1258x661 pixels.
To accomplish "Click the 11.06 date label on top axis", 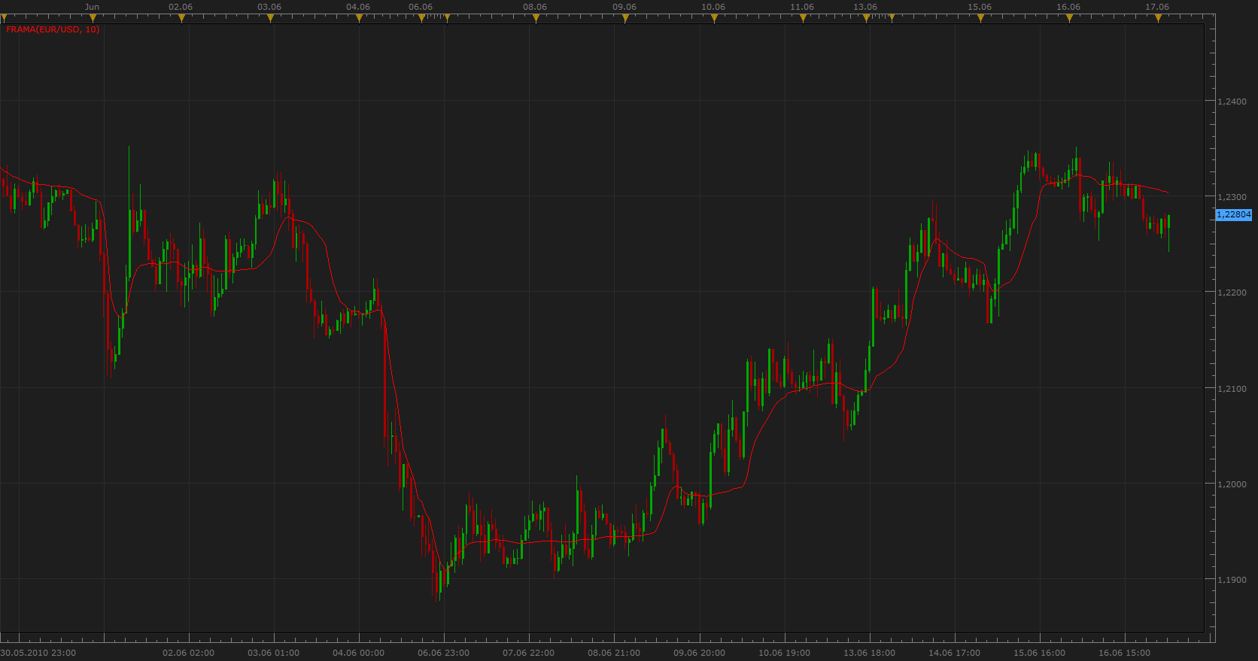I will (802, 7).
